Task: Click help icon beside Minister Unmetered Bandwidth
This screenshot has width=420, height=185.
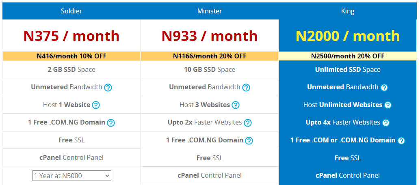Action: click(x=246, y=88)
